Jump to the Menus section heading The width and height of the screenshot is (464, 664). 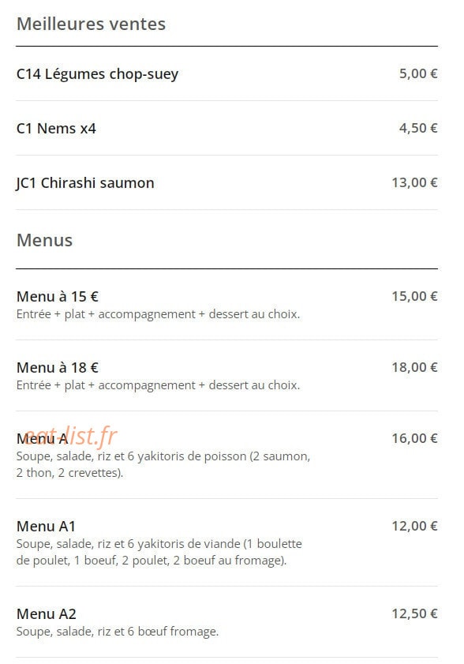pyautogui.click(x=44, y=240)
